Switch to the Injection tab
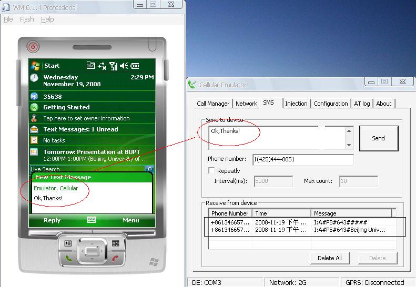Viewport: 416px width, 287px height. [x=296, y=104]
